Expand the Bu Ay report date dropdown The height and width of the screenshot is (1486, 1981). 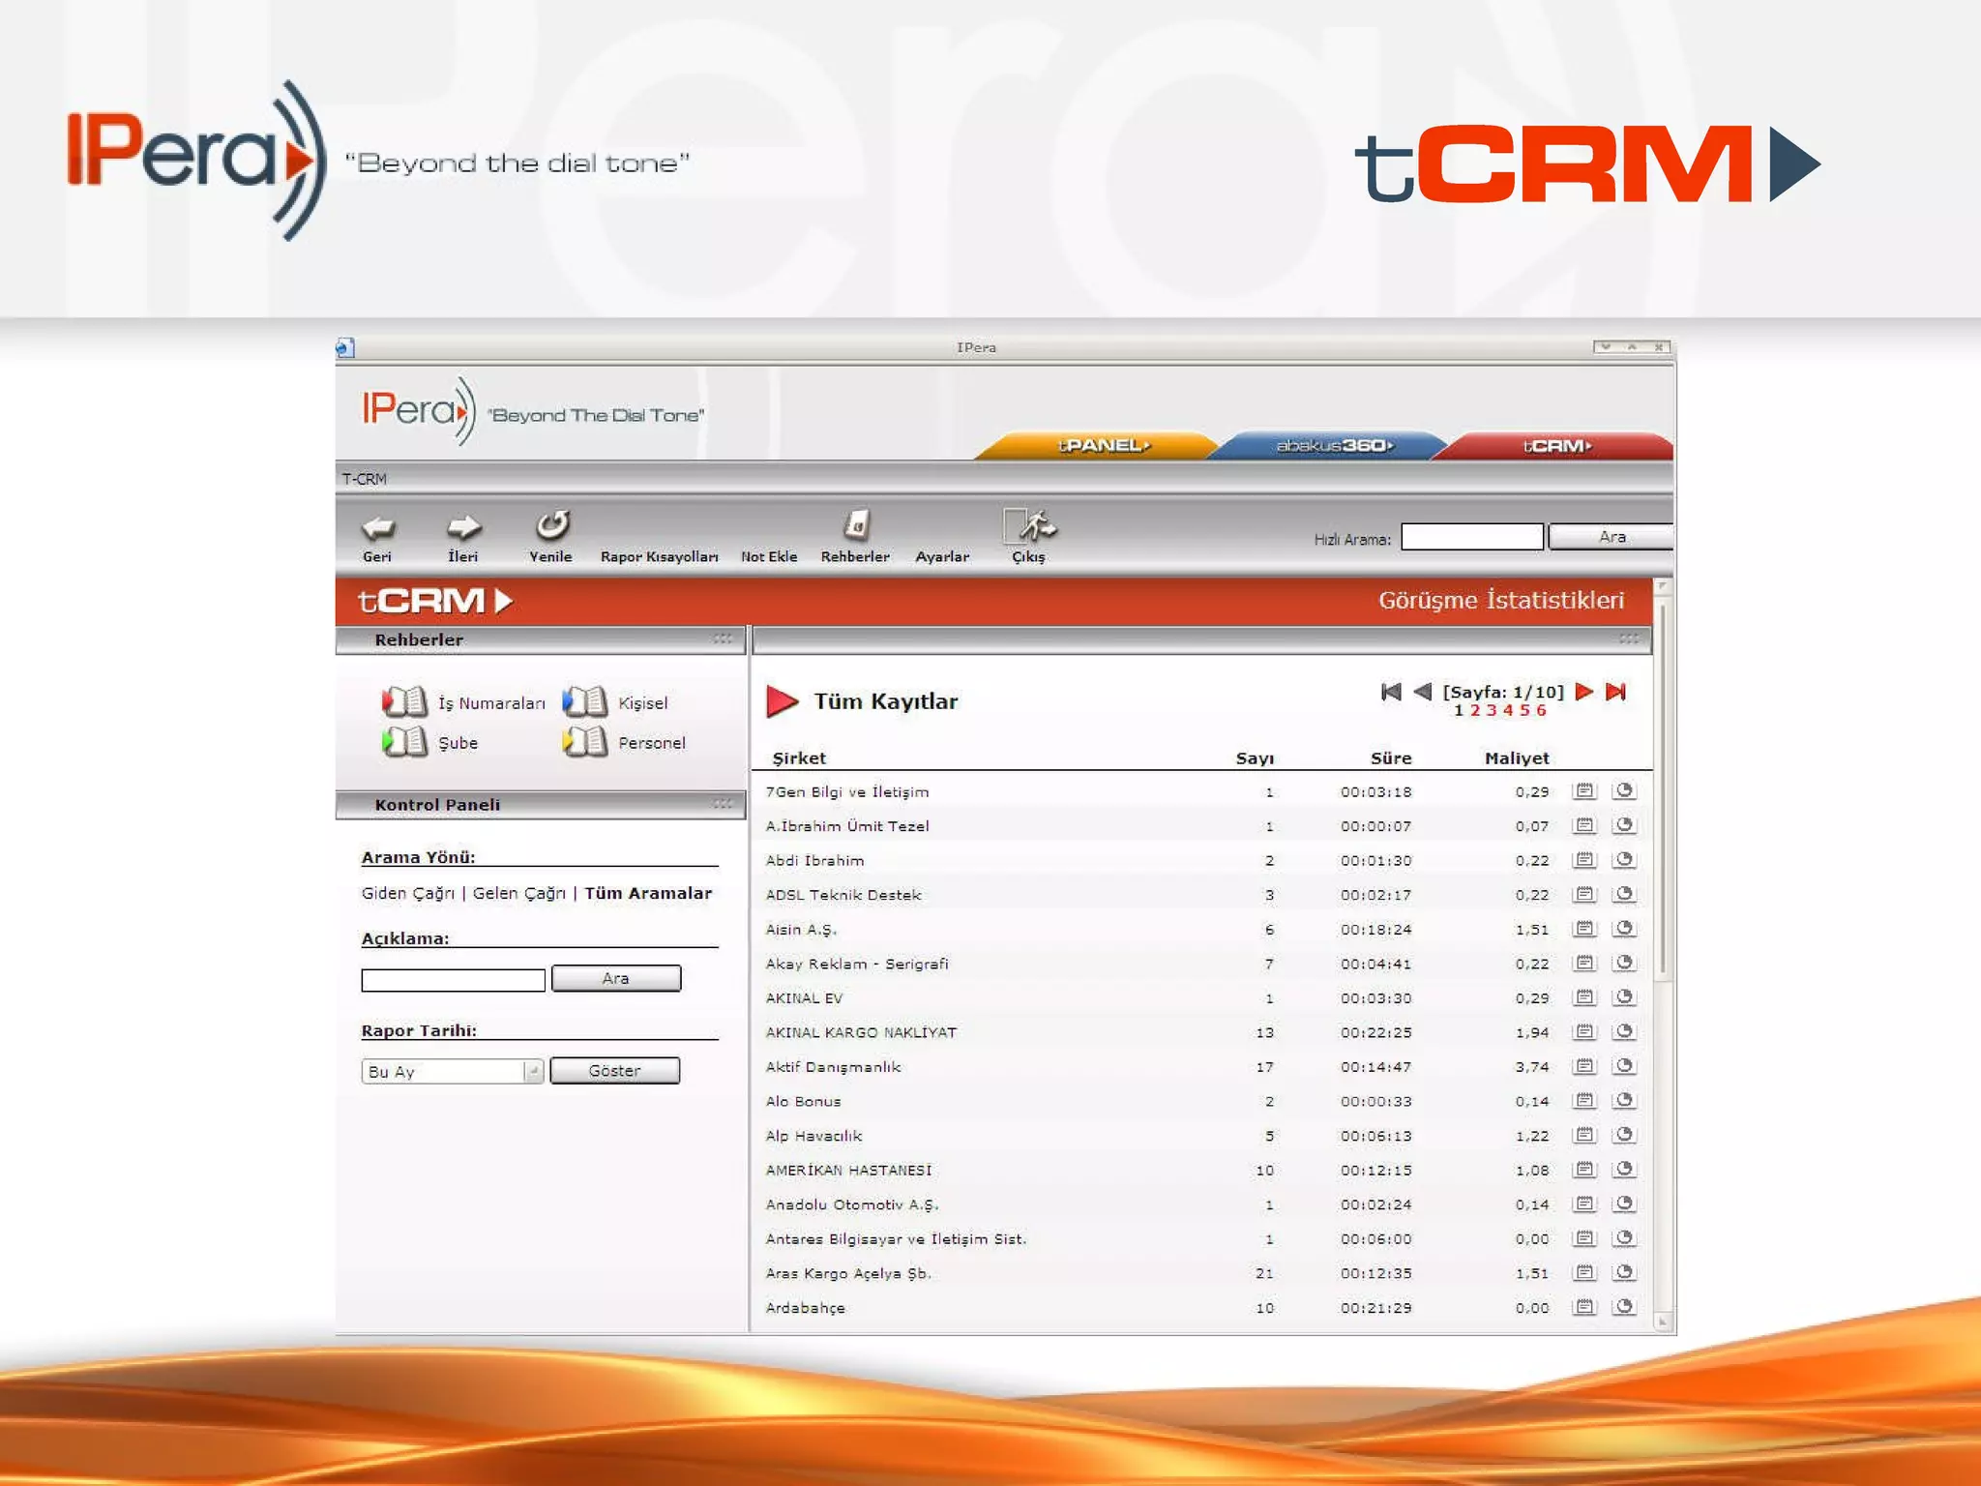(x=533, y=1071)
